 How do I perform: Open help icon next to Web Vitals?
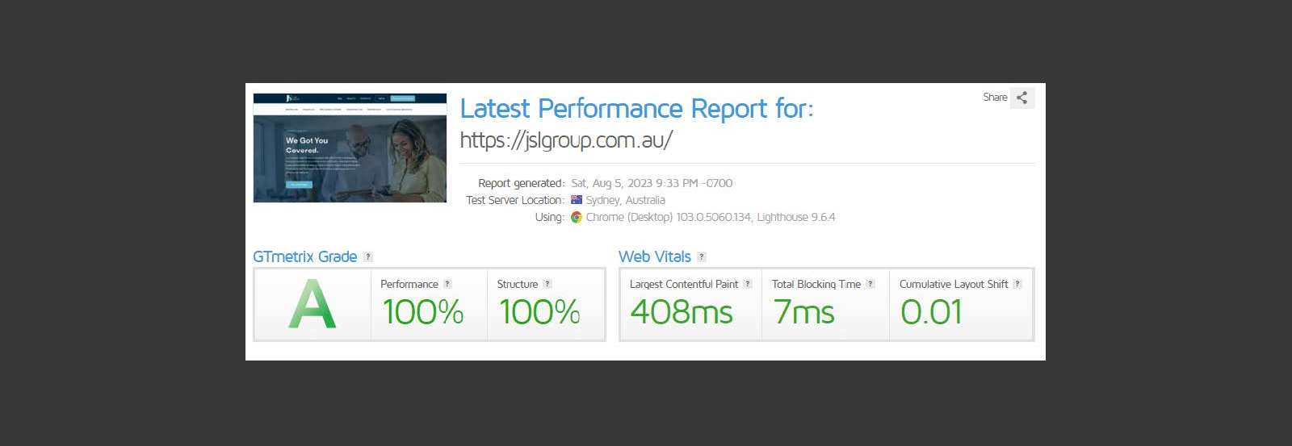tap(702, 257)
